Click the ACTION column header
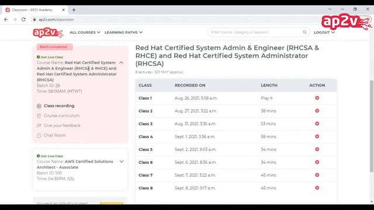This screenshot has width=374, height=210. (x=317, y=85)
